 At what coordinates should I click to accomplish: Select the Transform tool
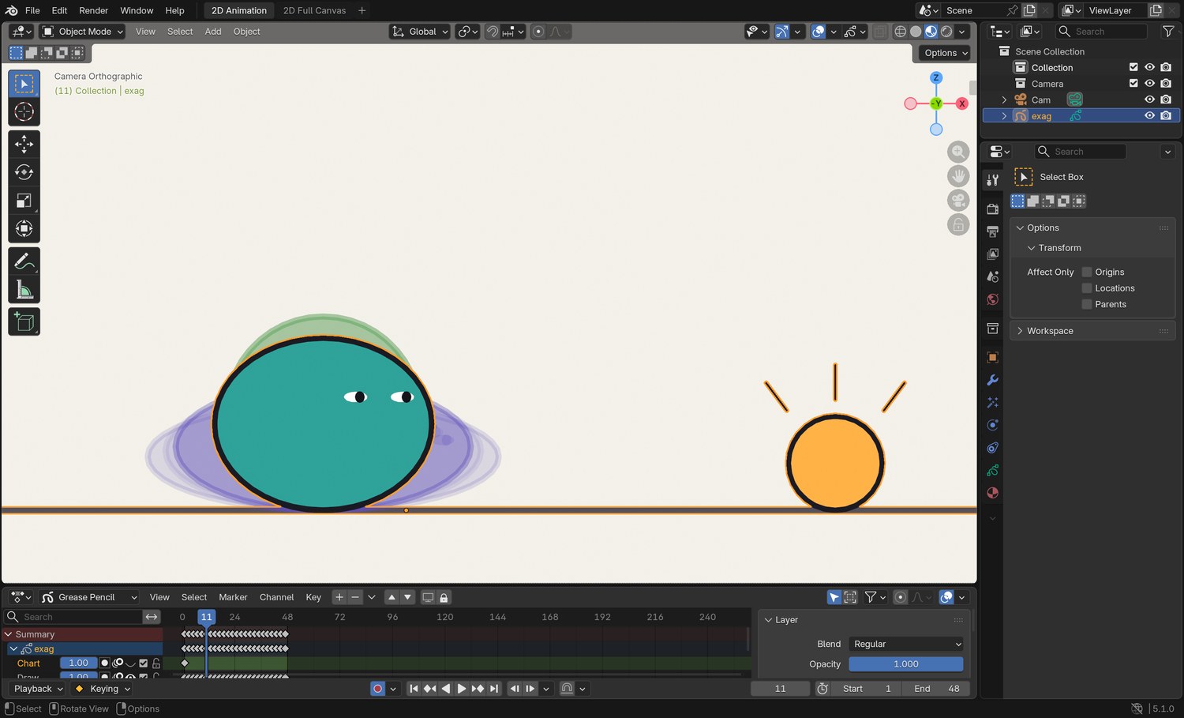tap(24, 229)
